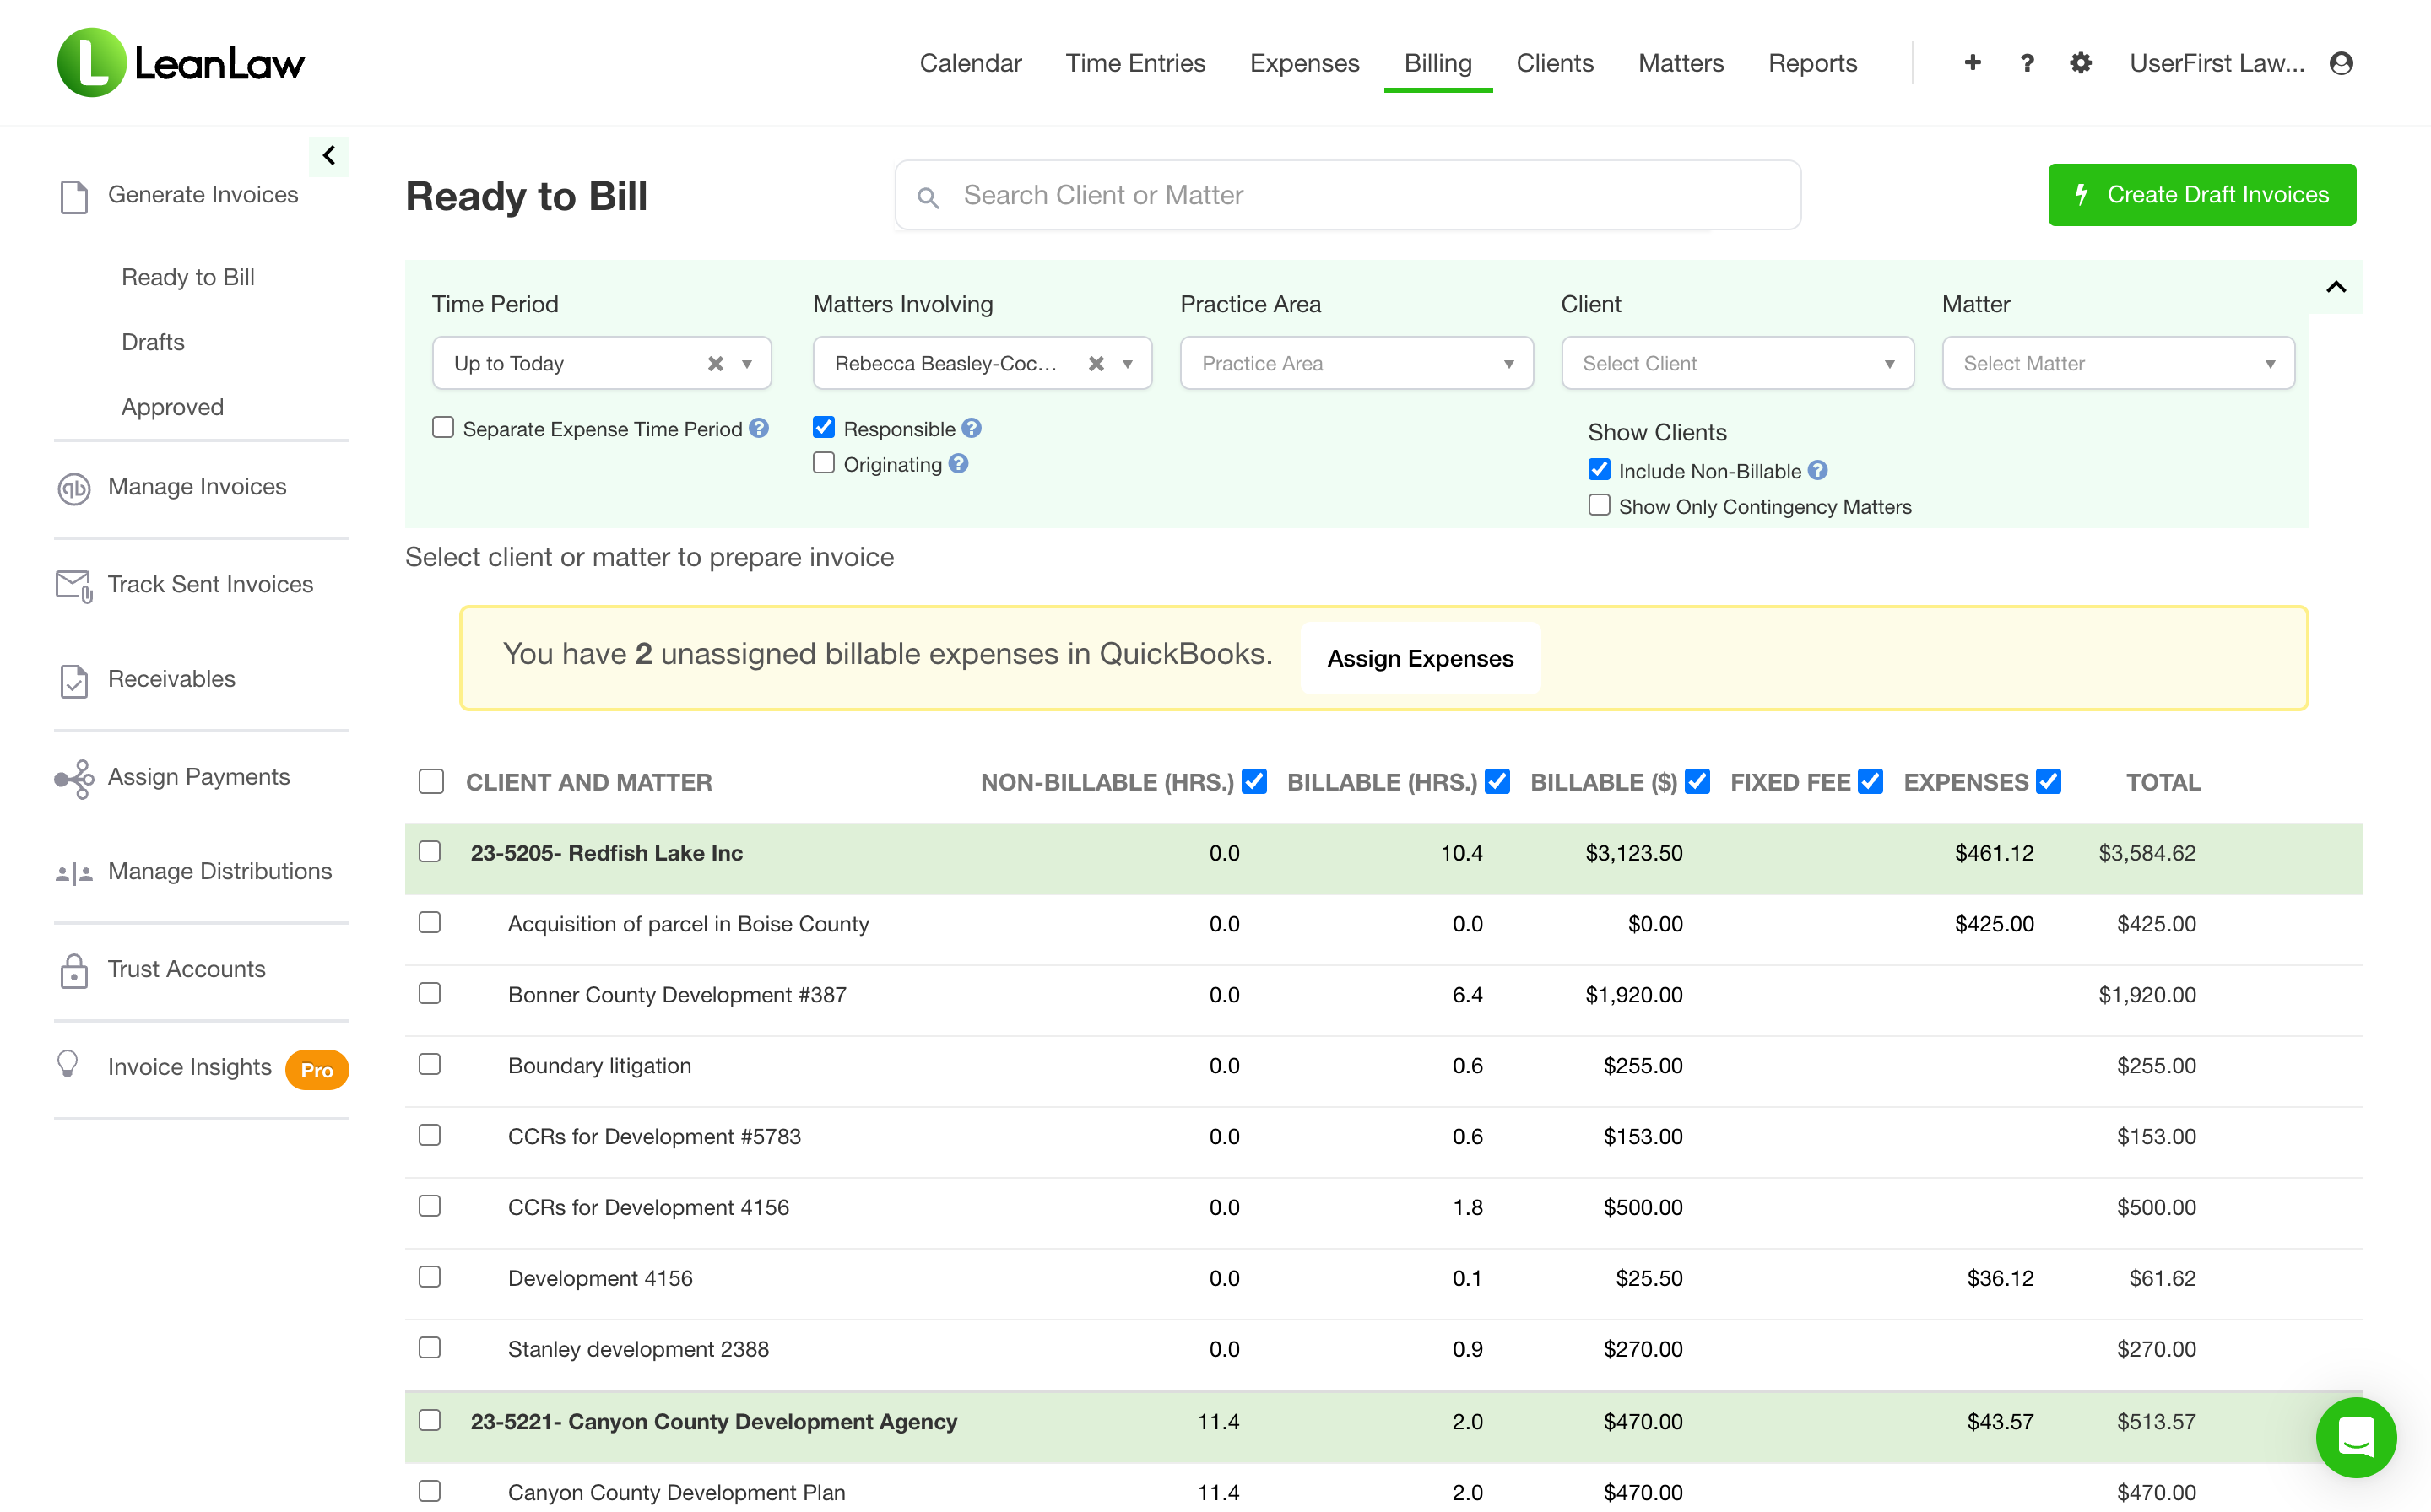Open the help question mark icon

coord(2027,63)
